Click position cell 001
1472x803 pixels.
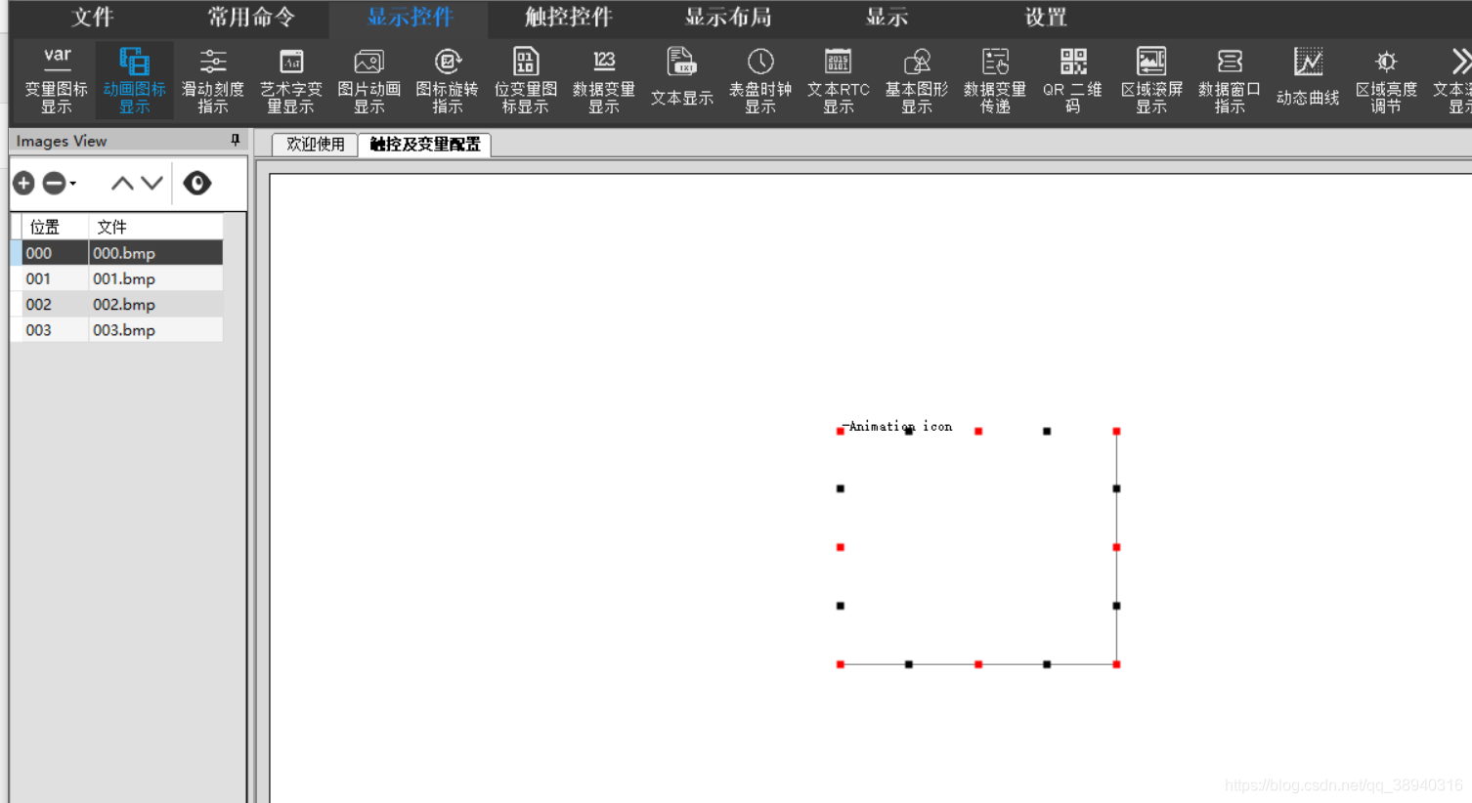(55, 278)
